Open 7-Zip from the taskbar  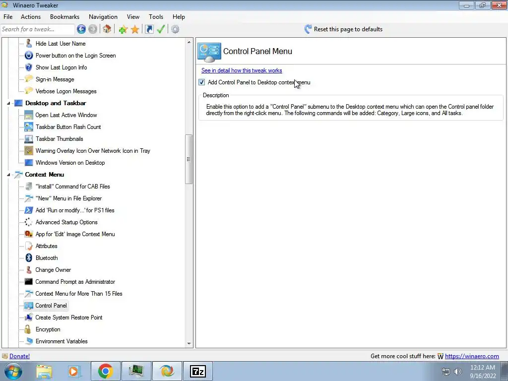pyautogui.click(x=198, y=371)
